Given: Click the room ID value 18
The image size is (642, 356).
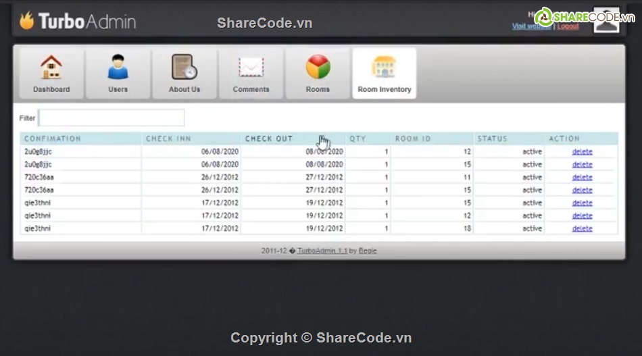Looking at the screenshot, I should point(467,228).
